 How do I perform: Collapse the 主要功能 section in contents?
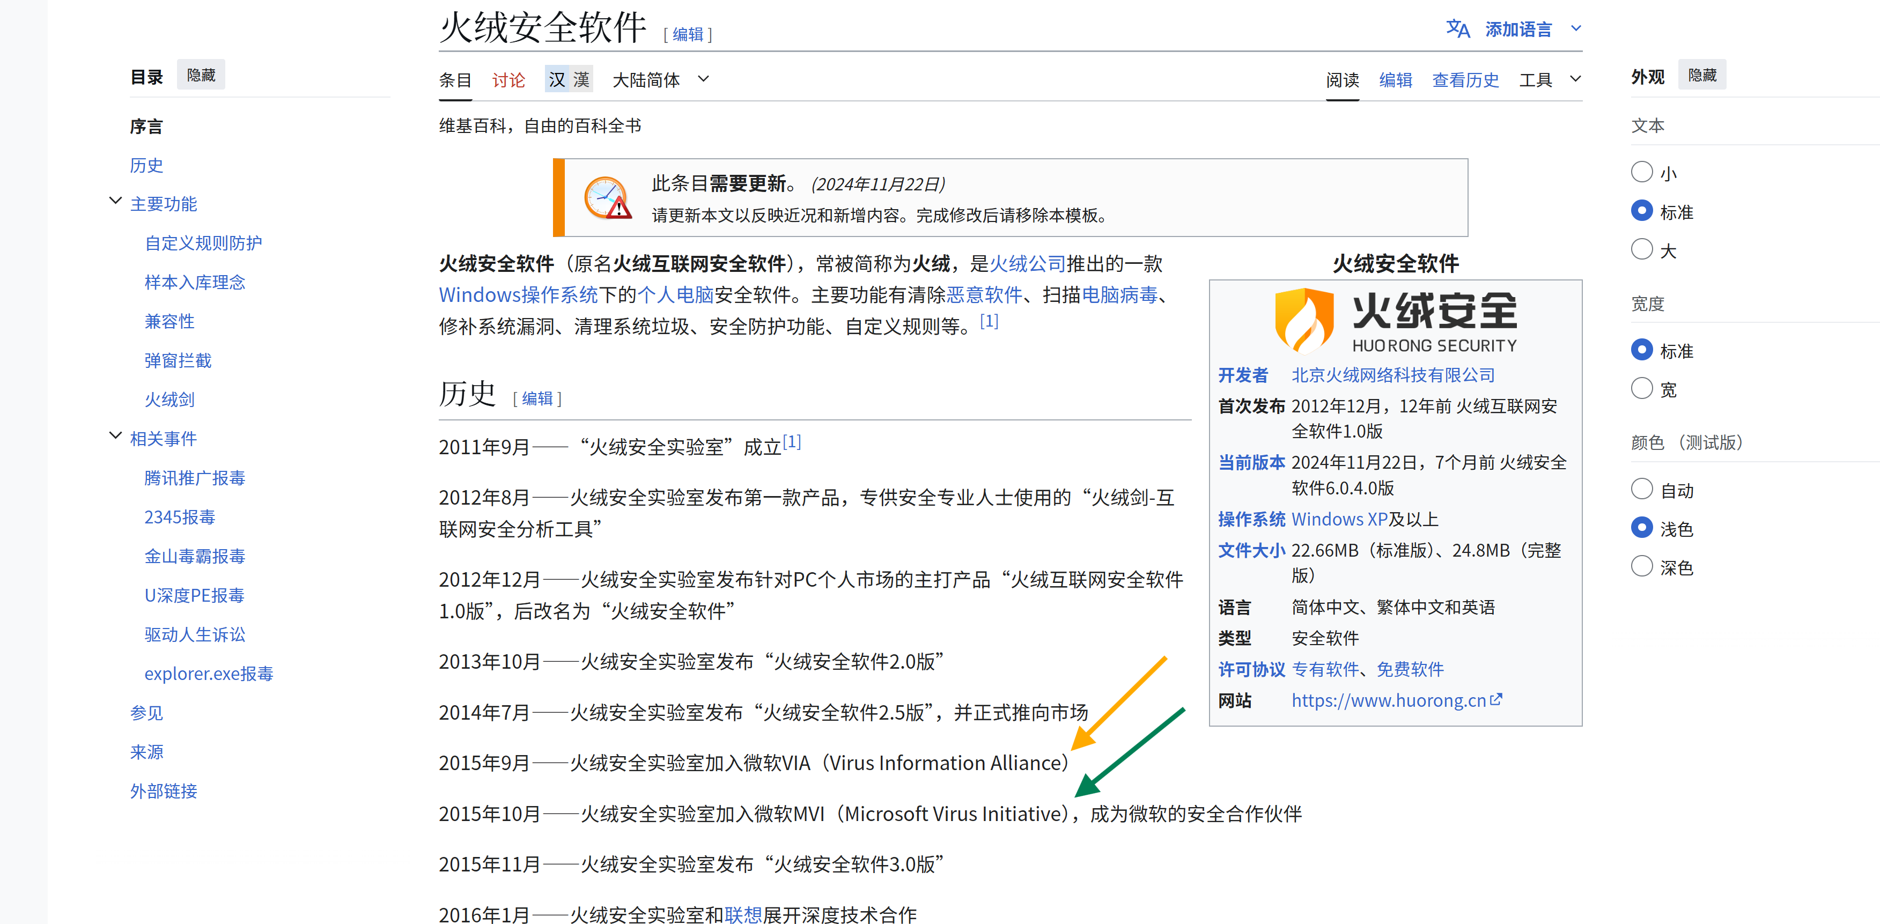tap(115, 201)
